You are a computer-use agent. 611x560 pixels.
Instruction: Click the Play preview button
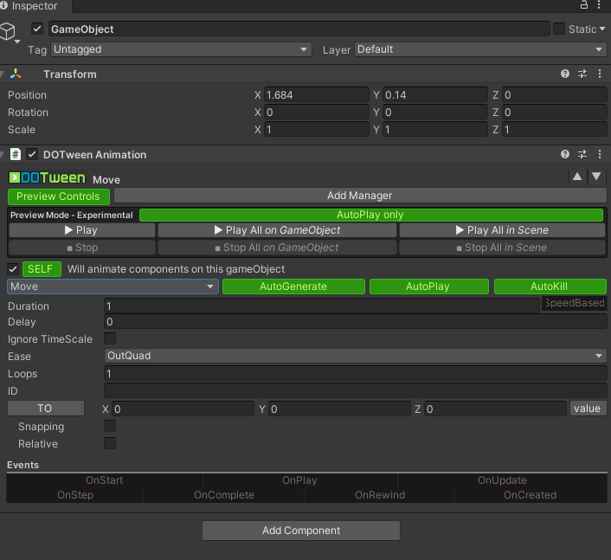82,230
